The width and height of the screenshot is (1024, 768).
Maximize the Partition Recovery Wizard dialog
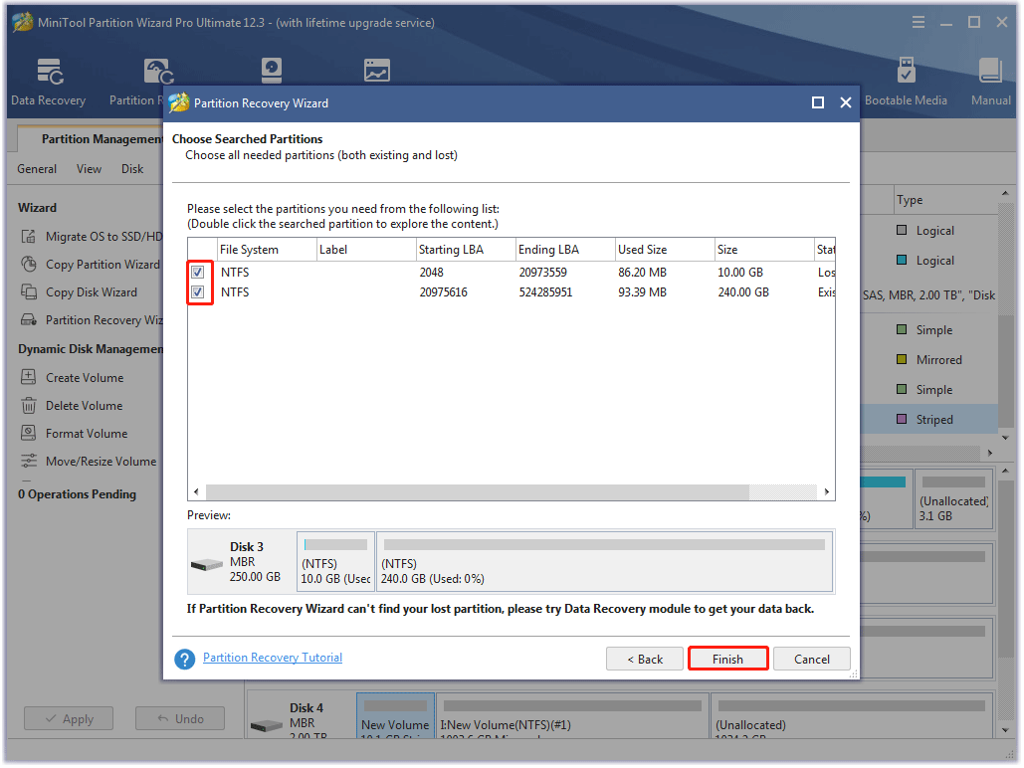pyautogui.click(x=818, y=102)
